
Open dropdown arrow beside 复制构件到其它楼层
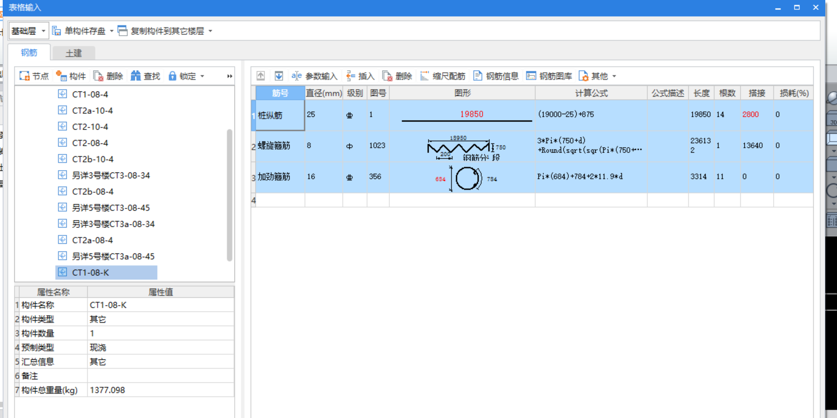210,31
